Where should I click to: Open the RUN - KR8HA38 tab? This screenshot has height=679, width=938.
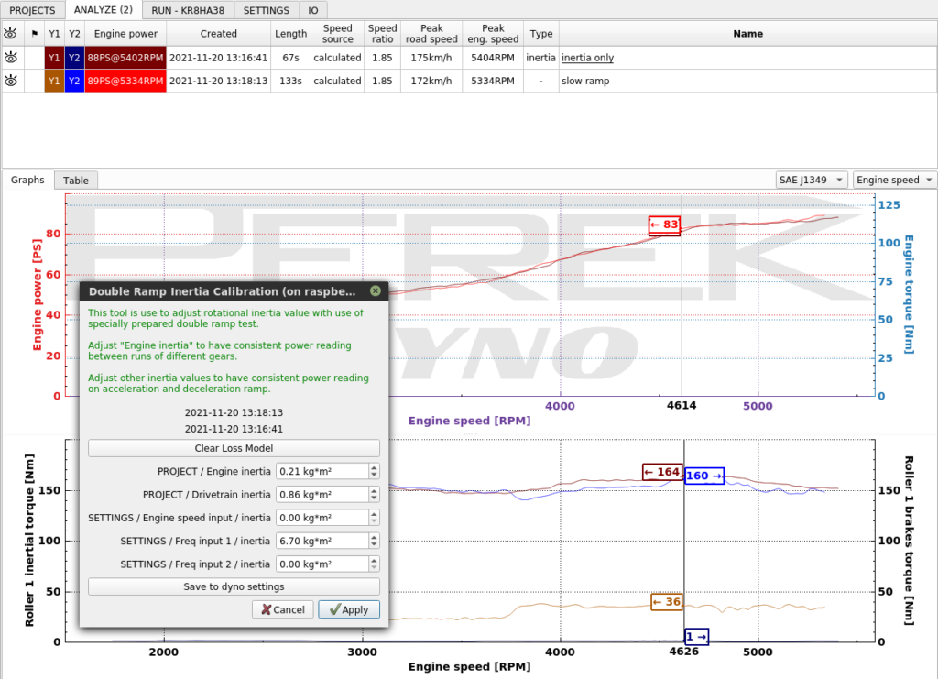point(188,10)
